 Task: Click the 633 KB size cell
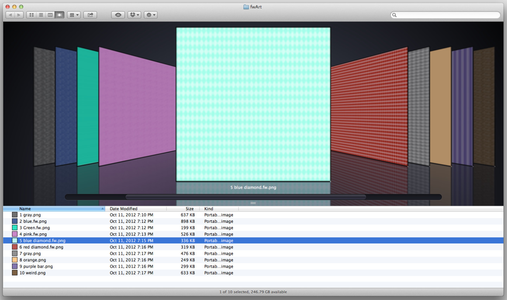pyautogui.click(x=188, y=273)
